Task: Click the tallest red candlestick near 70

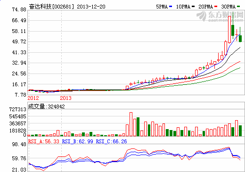Action: pos(229,30)
